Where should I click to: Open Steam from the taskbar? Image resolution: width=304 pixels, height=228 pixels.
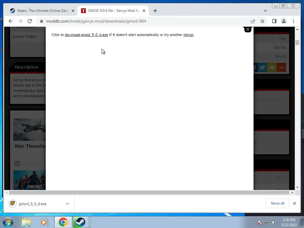tap(80, 222)
